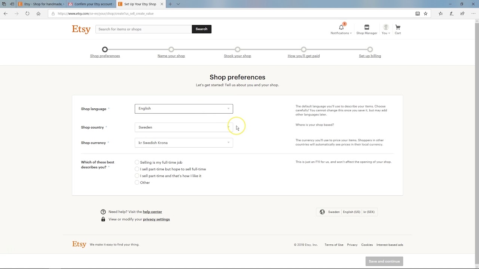The height and width of the screenshot is (269, 479).
Task: Click the 'Stock your shop' progress circle
Action: 238,49
